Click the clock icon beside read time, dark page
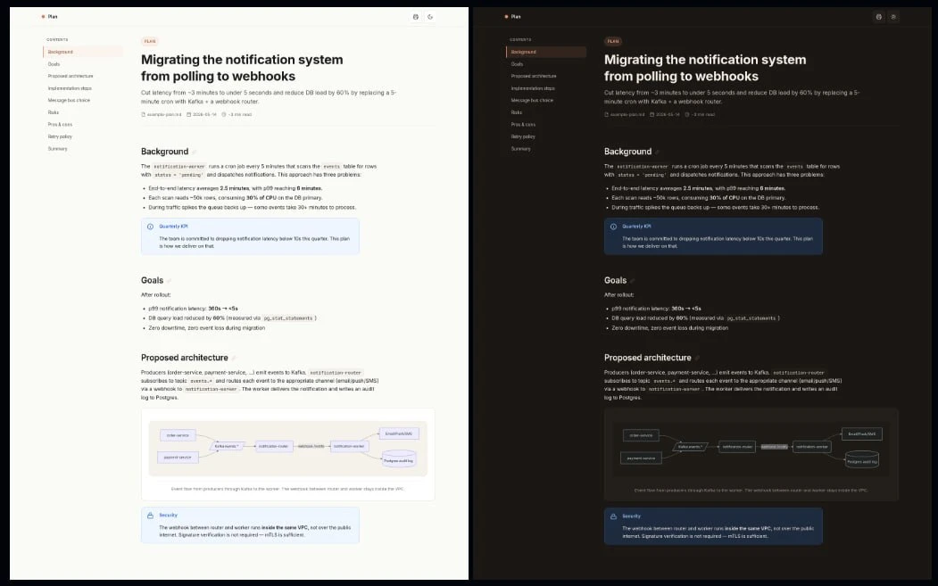The image size is (938, 586). pos(686,114)
